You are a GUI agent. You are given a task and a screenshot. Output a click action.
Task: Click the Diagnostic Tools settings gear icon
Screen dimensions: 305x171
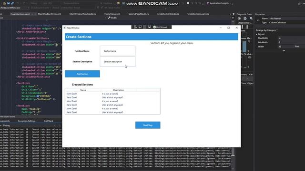point(239,19)
